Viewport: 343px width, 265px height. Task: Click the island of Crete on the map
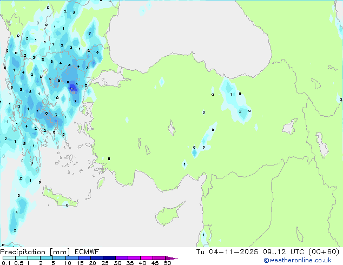point(59,198)
